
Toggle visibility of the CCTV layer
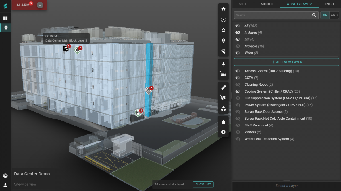coord(238,78)
